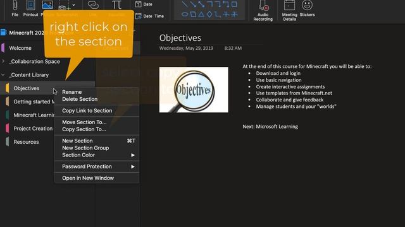Select the Objectives magnifying glass image
The height and width of the screenshot is (227, 405).
point(194,90)
